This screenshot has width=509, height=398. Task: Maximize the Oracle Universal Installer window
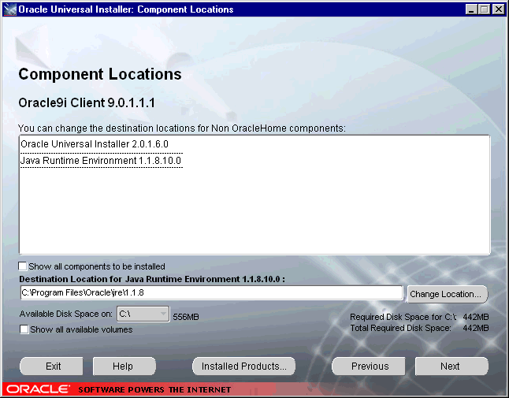pyautogui.click(x=485, y=9)
